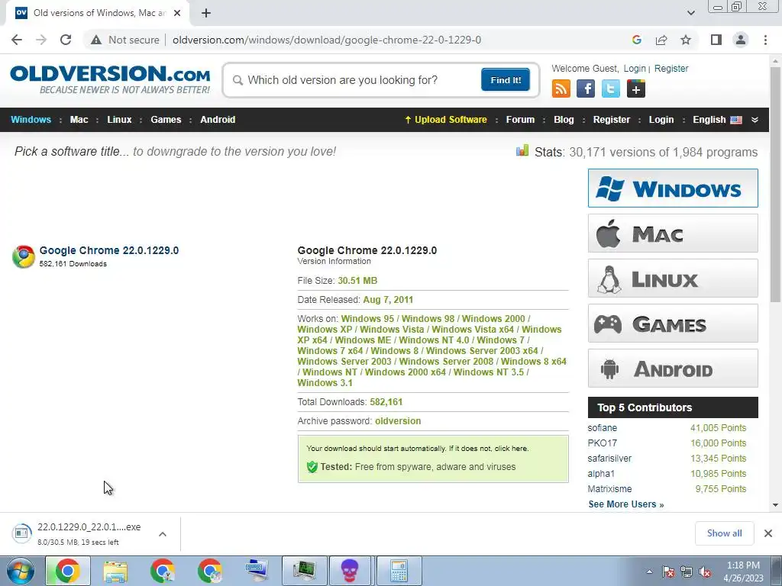The image size is (782, 586).
Task: Open the calculator taskbar app
Action: (399, 571)
